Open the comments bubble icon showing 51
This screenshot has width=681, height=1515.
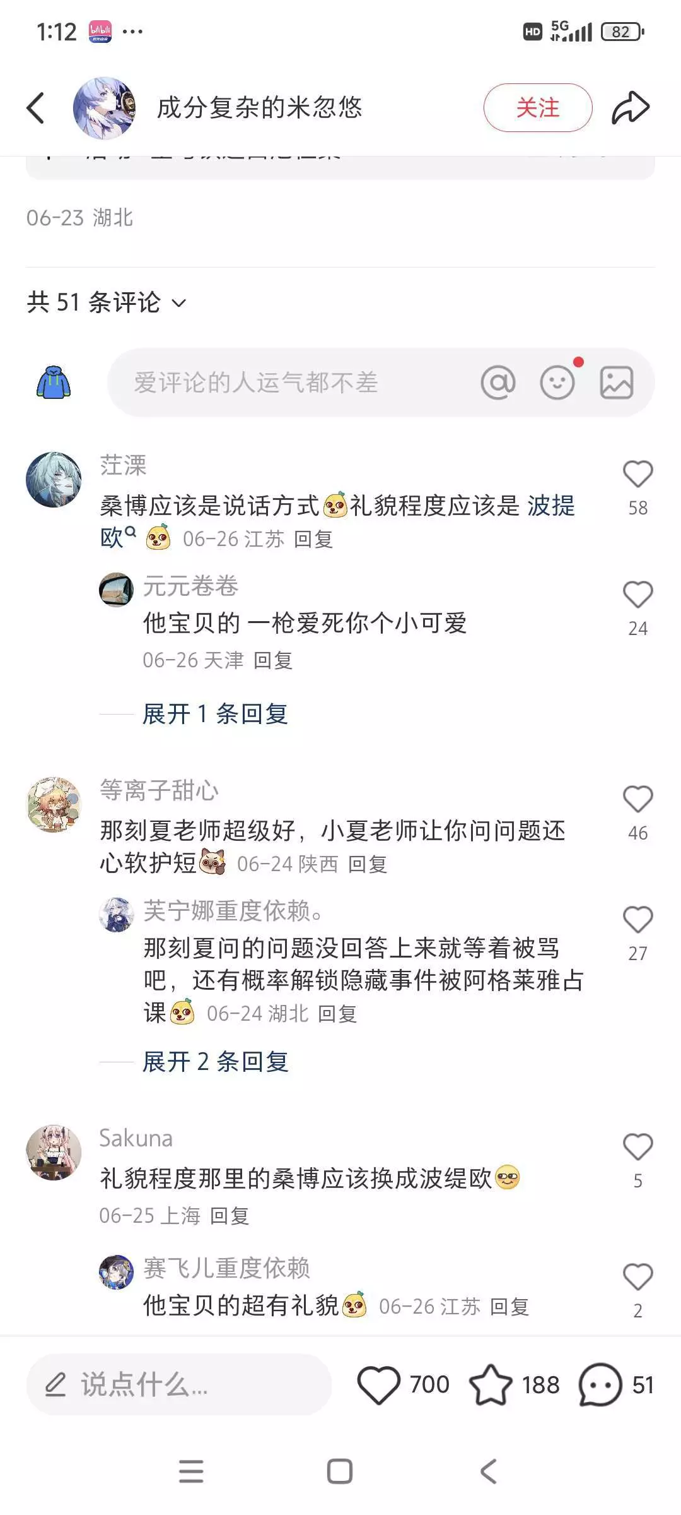click(x=600, y=1384)
